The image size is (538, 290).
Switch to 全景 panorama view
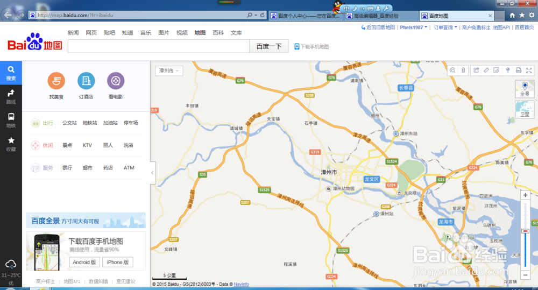click(525, 89)
